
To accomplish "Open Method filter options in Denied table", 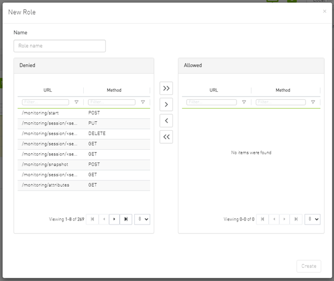I will [142, 102].
